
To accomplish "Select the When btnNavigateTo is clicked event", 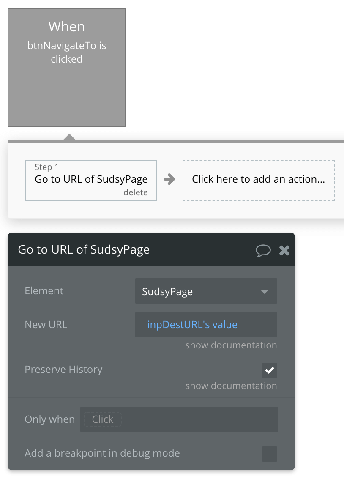I will coord(67,68).
